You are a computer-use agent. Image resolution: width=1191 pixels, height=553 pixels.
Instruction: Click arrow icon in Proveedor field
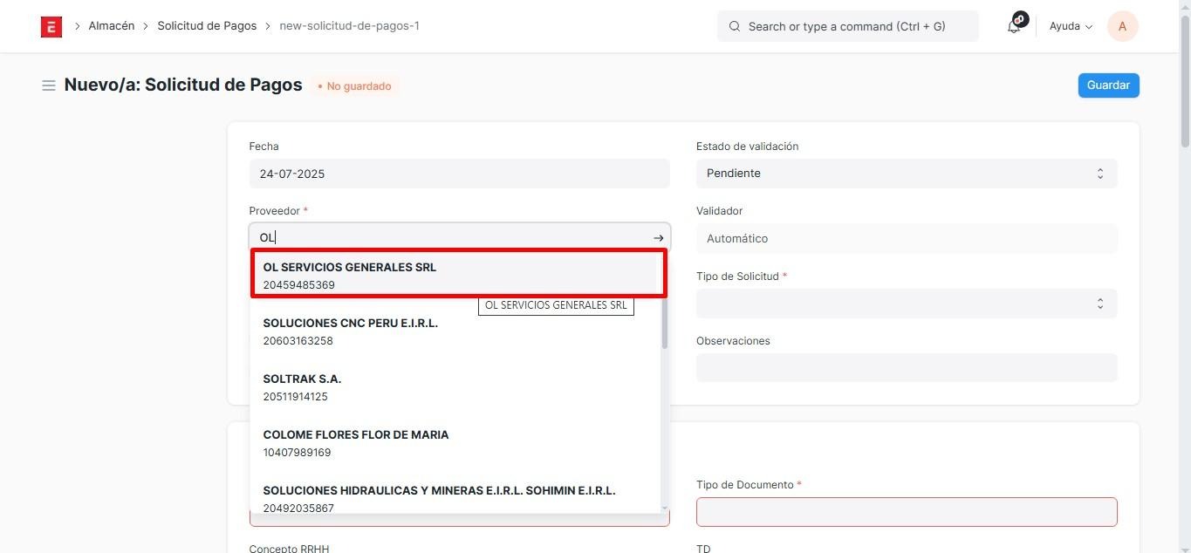[658, 238]
